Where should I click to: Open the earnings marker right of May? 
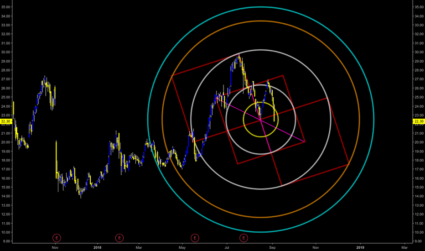195,238
